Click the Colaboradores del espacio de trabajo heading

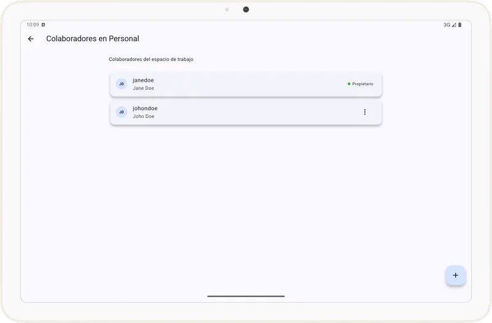(x=151, y=60)
